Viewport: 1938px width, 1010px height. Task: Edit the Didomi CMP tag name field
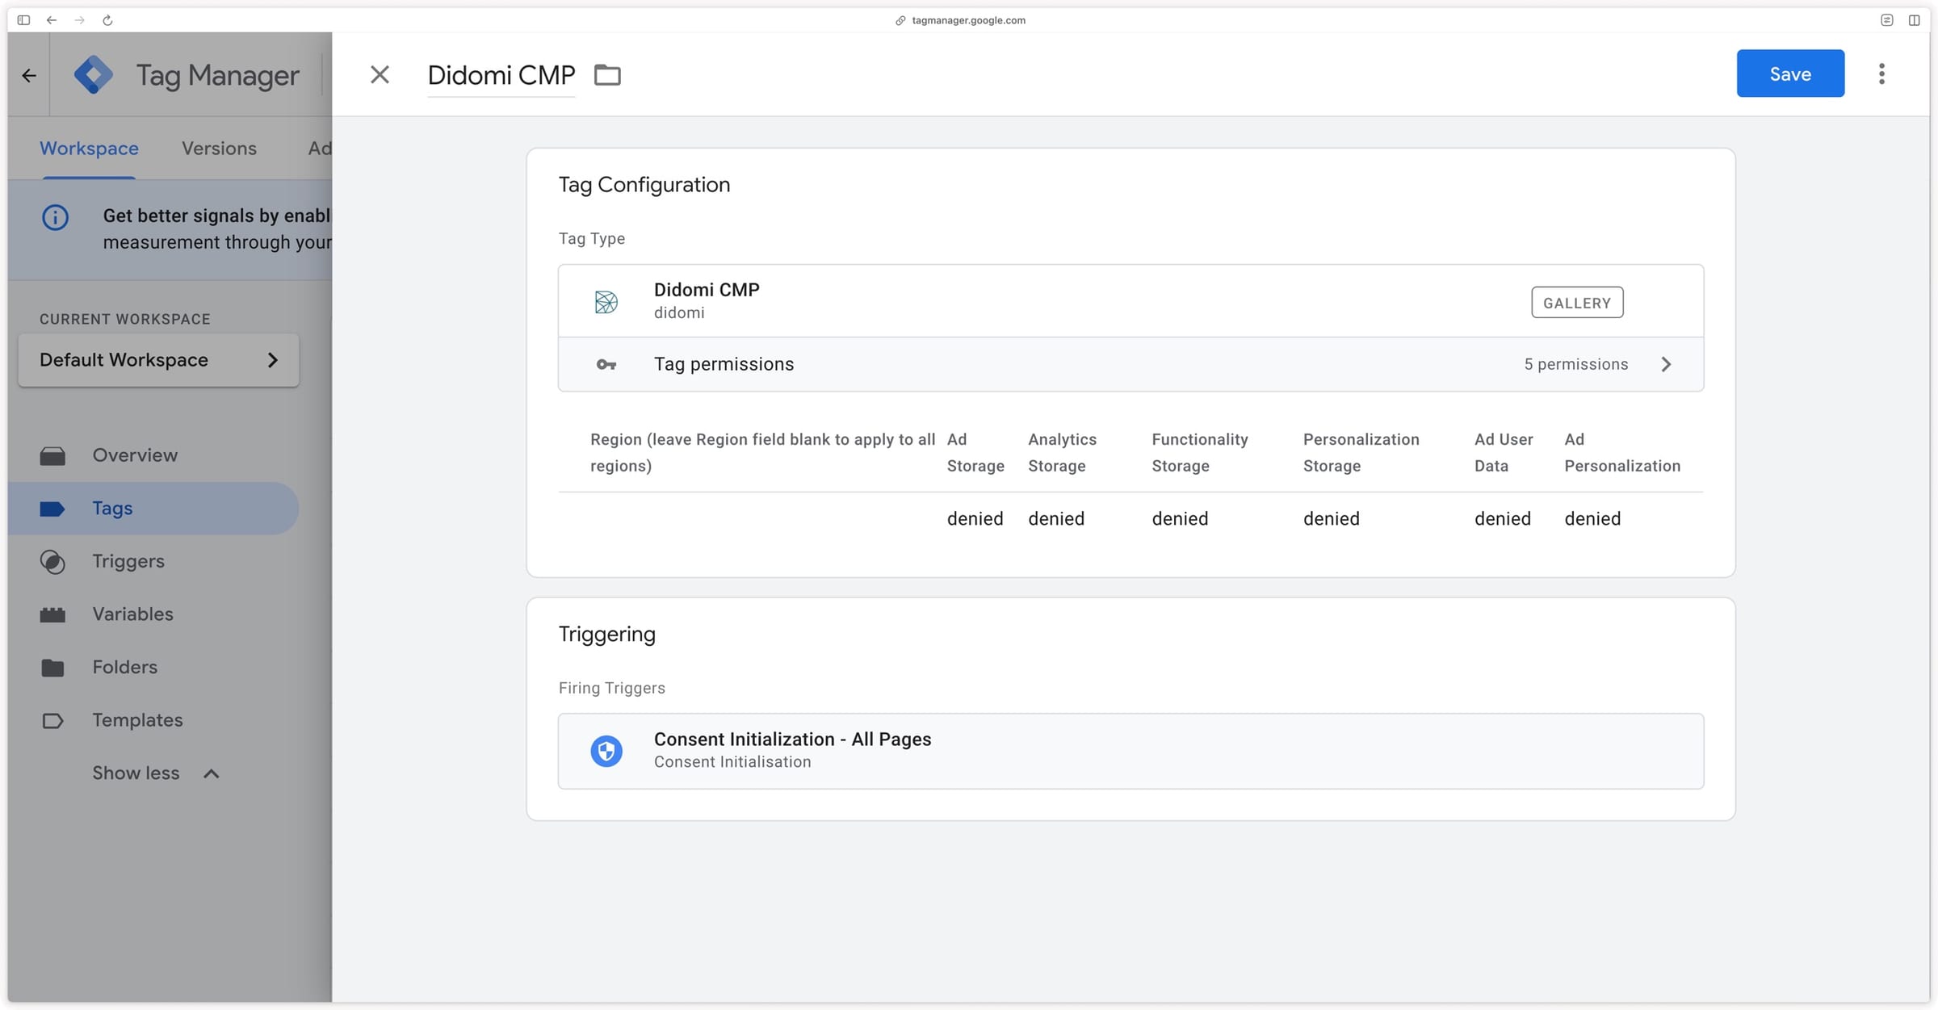[x=501, y=75]
